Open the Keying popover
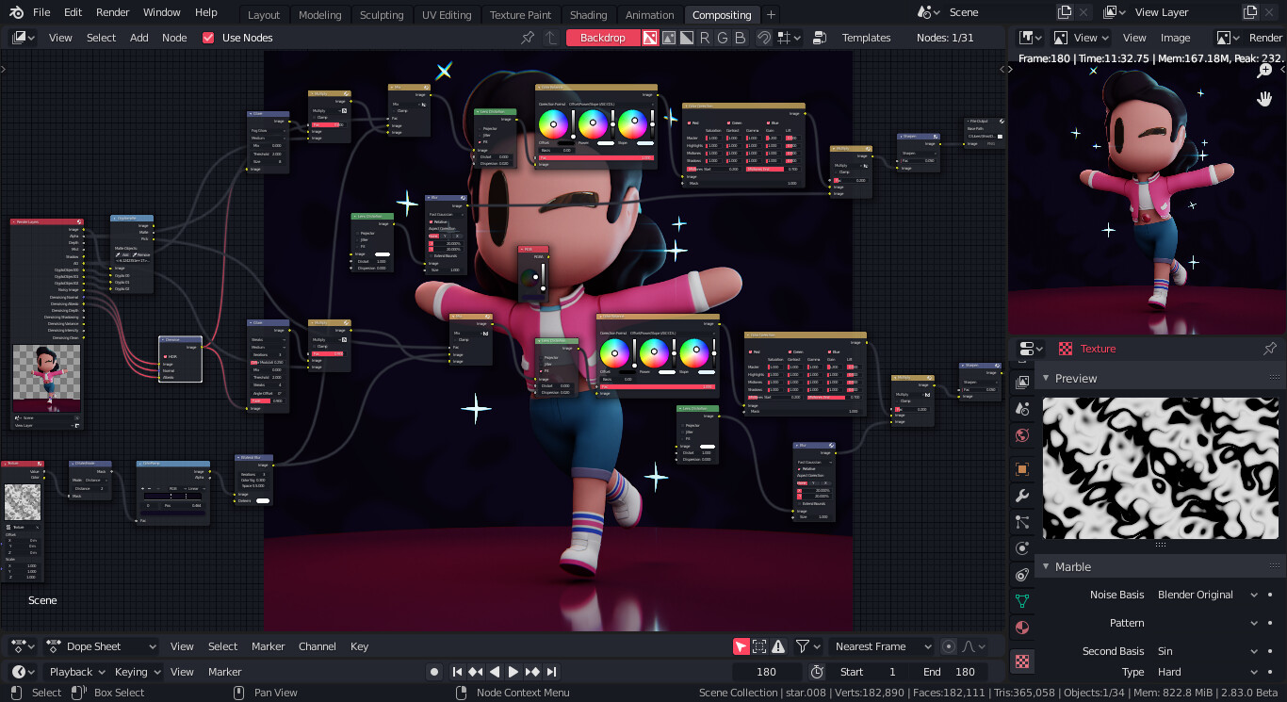Image resolution: width=1287 pixels, height=702 pixels. coord(138,672)
